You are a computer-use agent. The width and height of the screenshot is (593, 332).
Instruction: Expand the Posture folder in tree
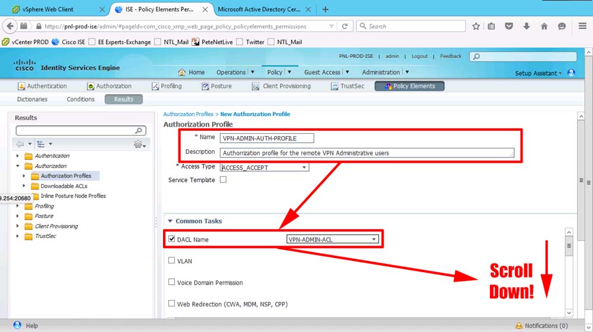17,216
